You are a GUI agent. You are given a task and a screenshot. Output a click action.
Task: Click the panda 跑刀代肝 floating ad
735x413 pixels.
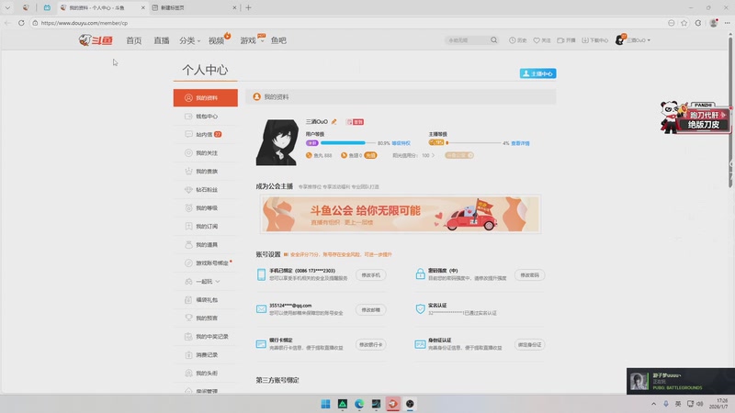(695, 117)
